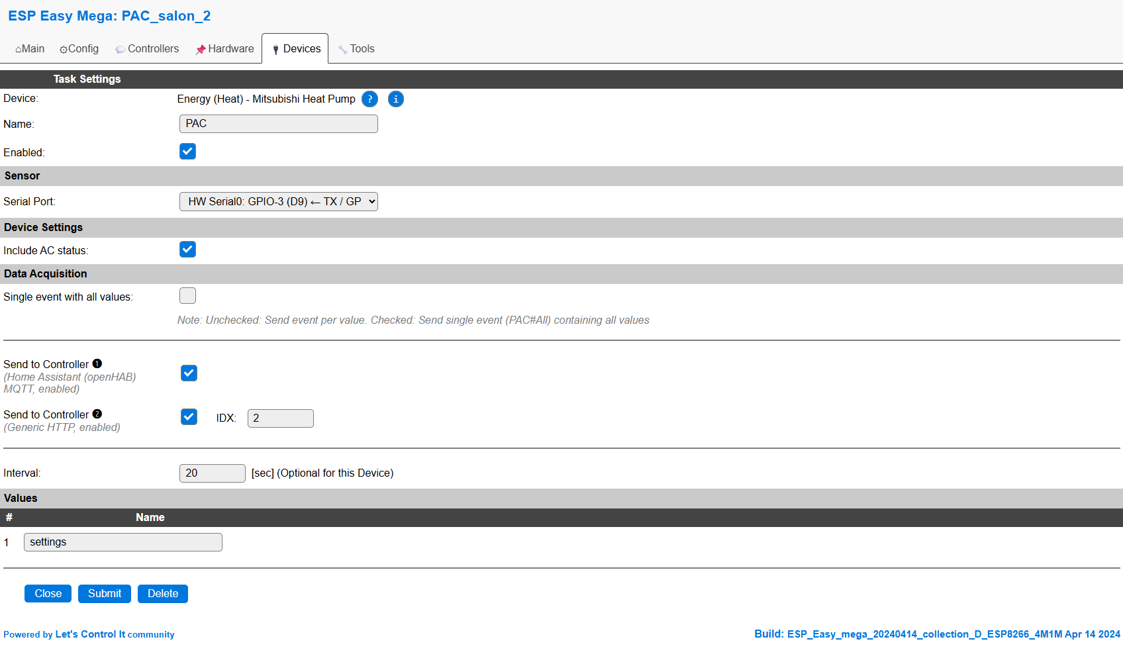Screen dimensions: 1123x670
Task: Submit the task settings
Action: click(x=105, y=594)
